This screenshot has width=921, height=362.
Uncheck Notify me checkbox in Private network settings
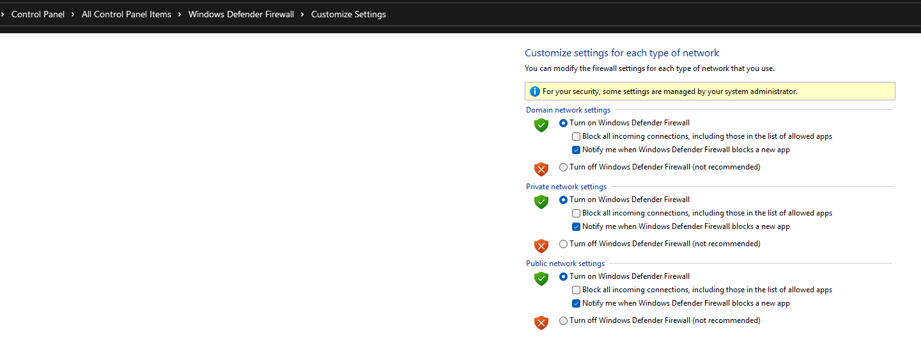pos(577,226)
